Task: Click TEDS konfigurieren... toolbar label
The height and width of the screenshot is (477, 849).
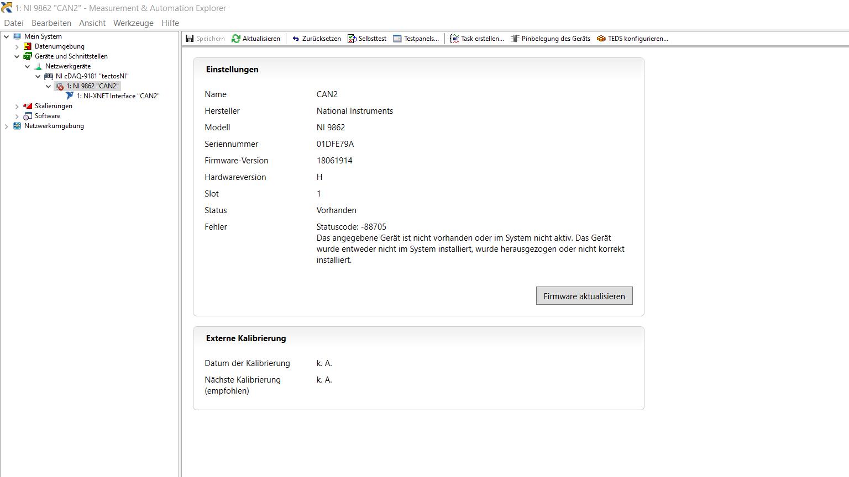Action: [638, 39]
